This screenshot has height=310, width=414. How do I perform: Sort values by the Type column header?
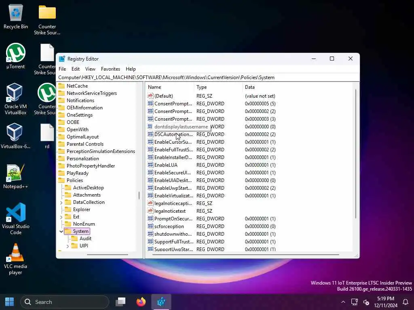click(218, 87)
